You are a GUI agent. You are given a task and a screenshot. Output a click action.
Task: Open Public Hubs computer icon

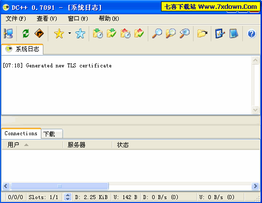8,33
